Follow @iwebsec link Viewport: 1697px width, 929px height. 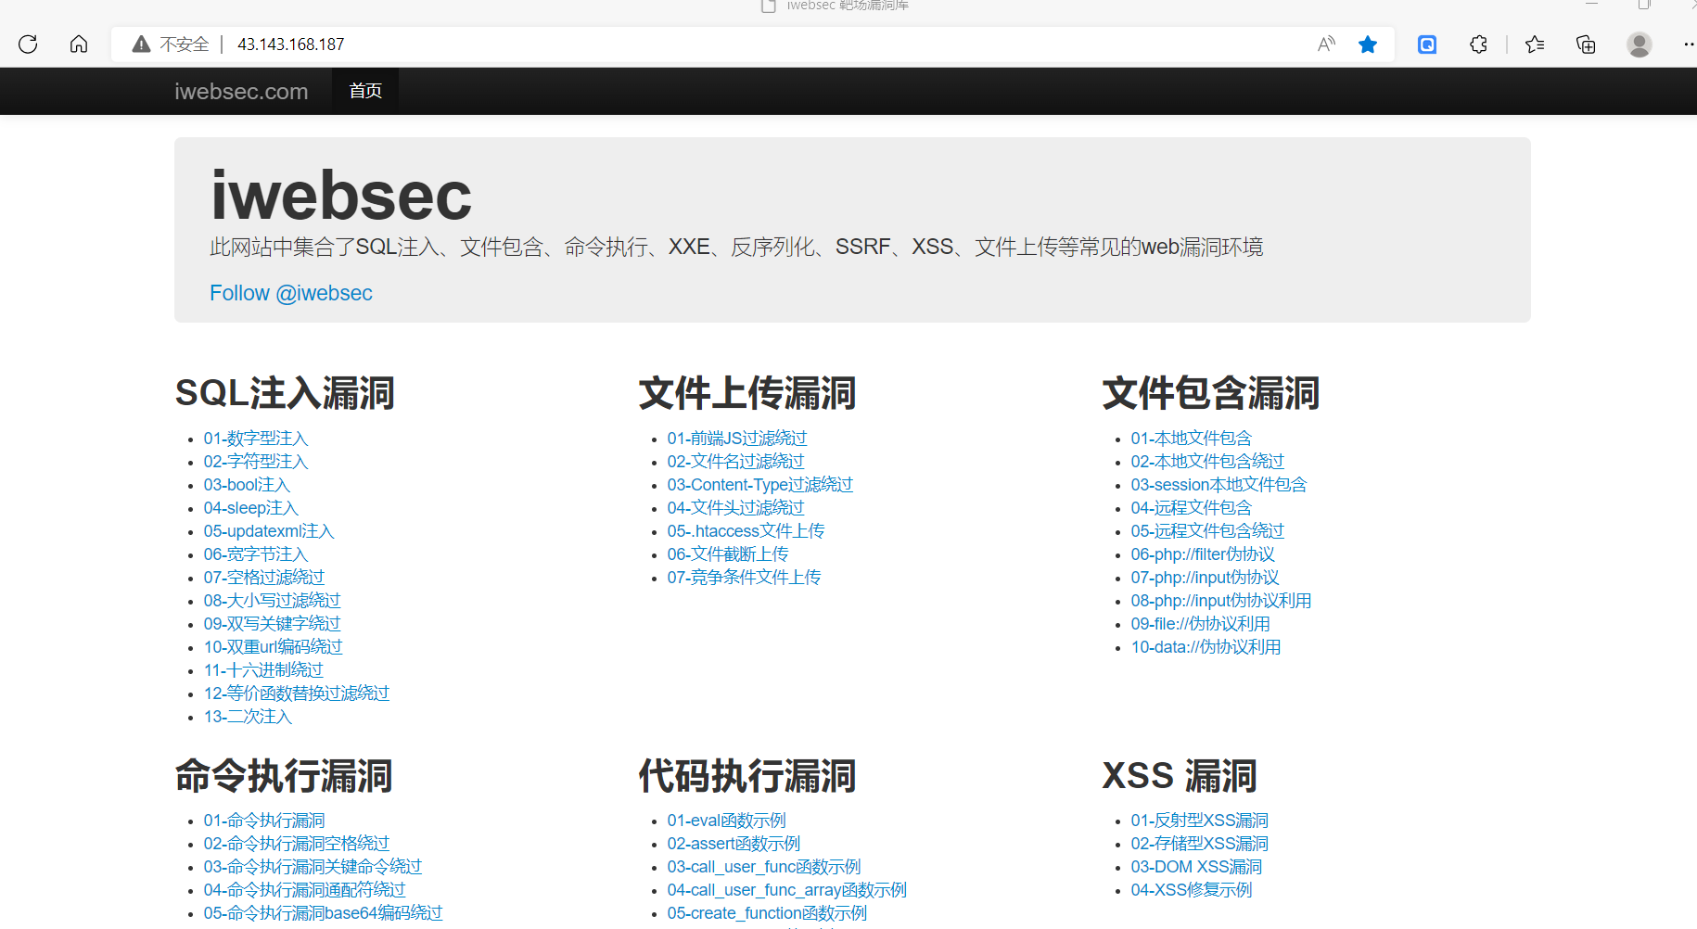tap(291, 293)
